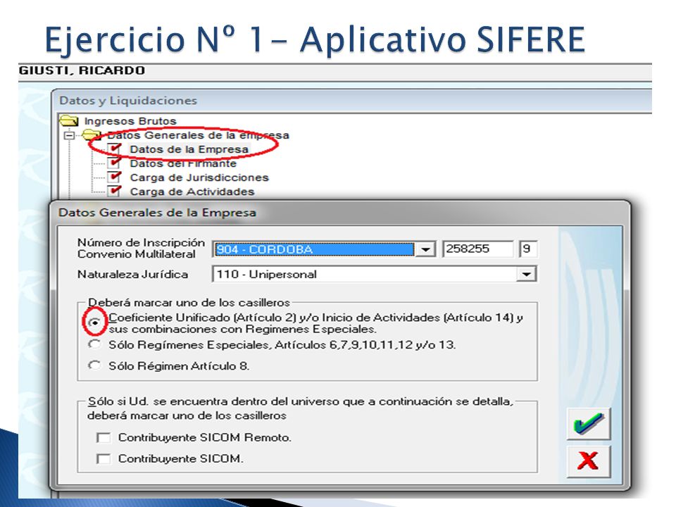This screenshot has width=676, height=507.
Task: Open Ingresos Brutos folder icon
Action: pos(69,120)
